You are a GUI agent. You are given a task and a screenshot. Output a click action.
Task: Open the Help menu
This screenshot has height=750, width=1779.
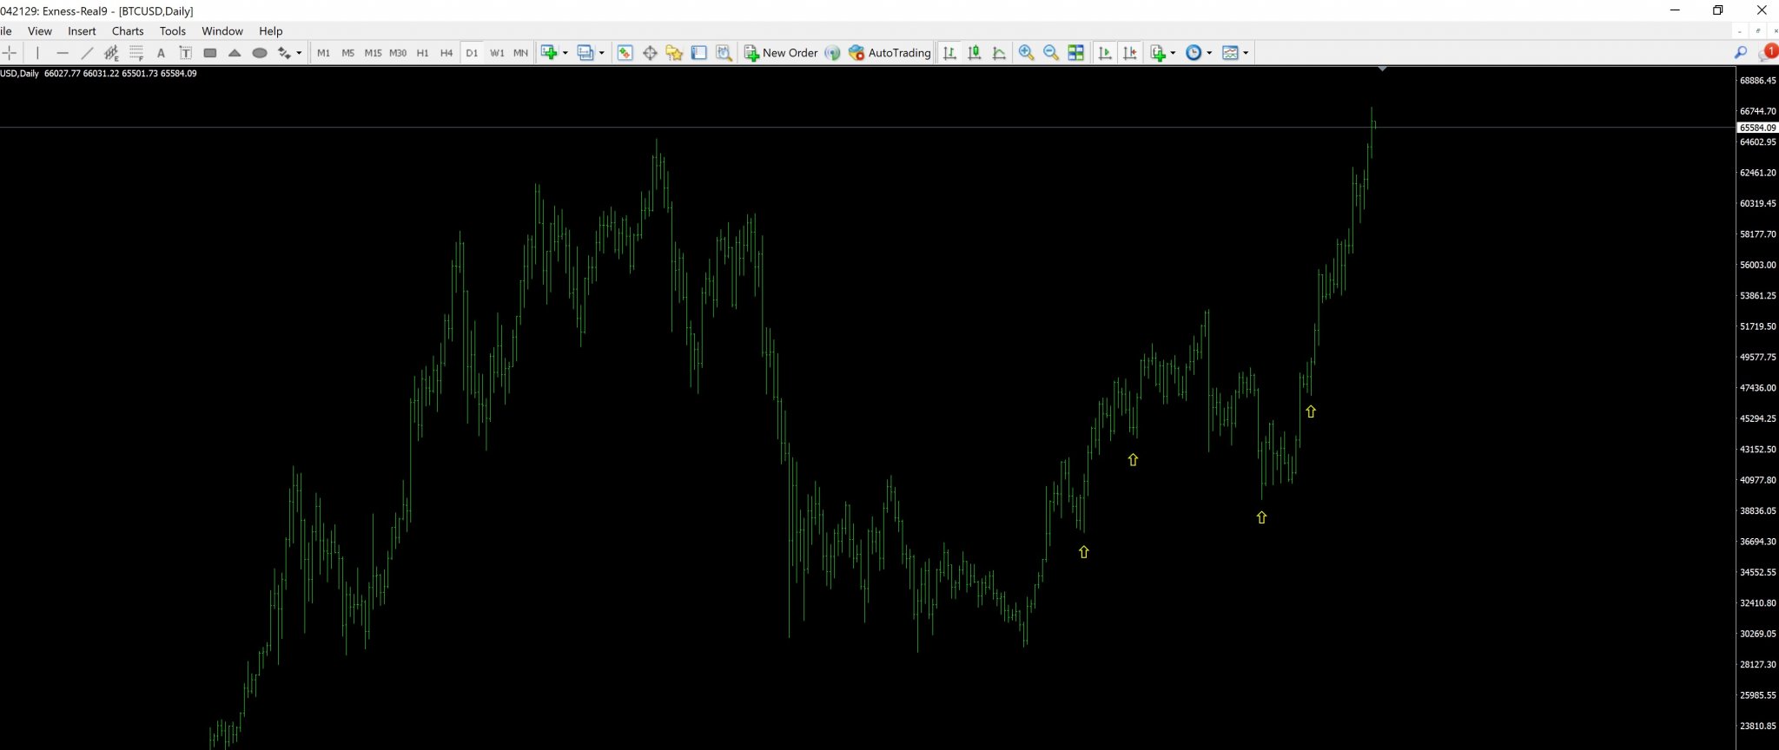click(x=271, y=31)
